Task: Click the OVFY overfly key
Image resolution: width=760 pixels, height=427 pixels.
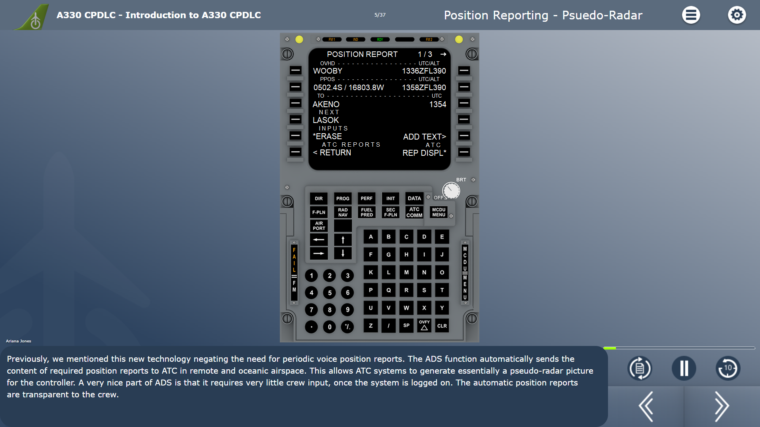Action: pyautogui.click(x=424, y=325)
